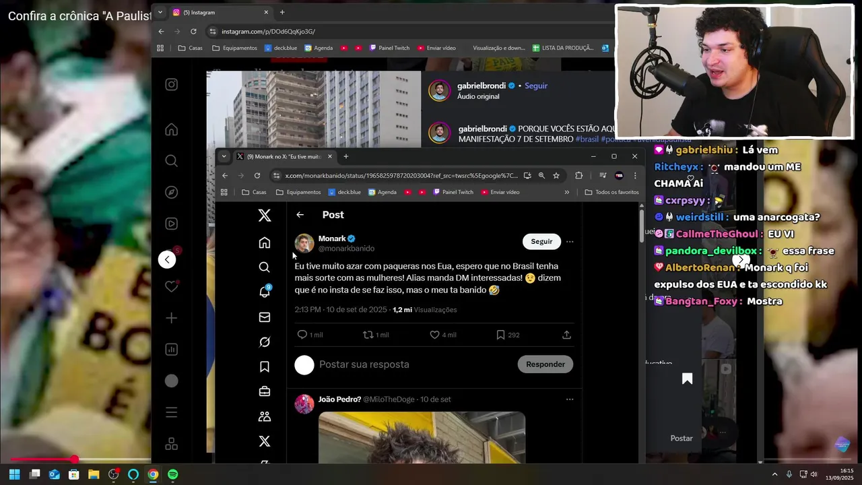Reload the X page

point(257,176)
